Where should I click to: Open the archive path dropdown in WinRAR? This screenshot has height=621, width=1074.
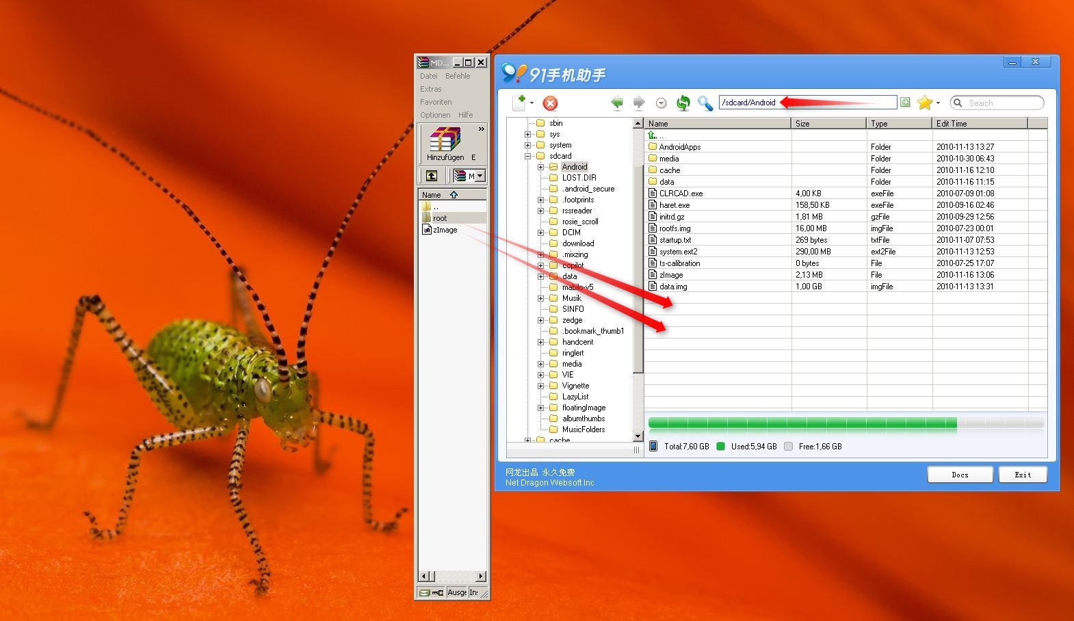pyautogui.click(x=480, y=176)
